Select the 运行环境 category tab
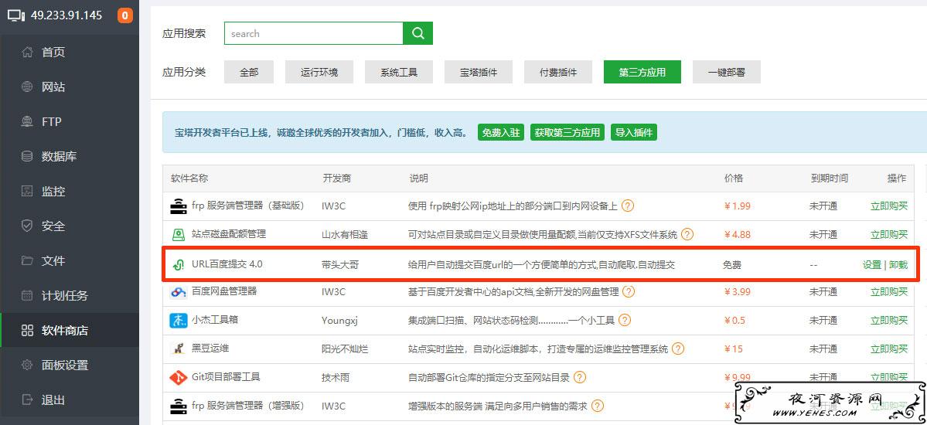This screenshot has height=425, width=927. [x=319, y=72]
